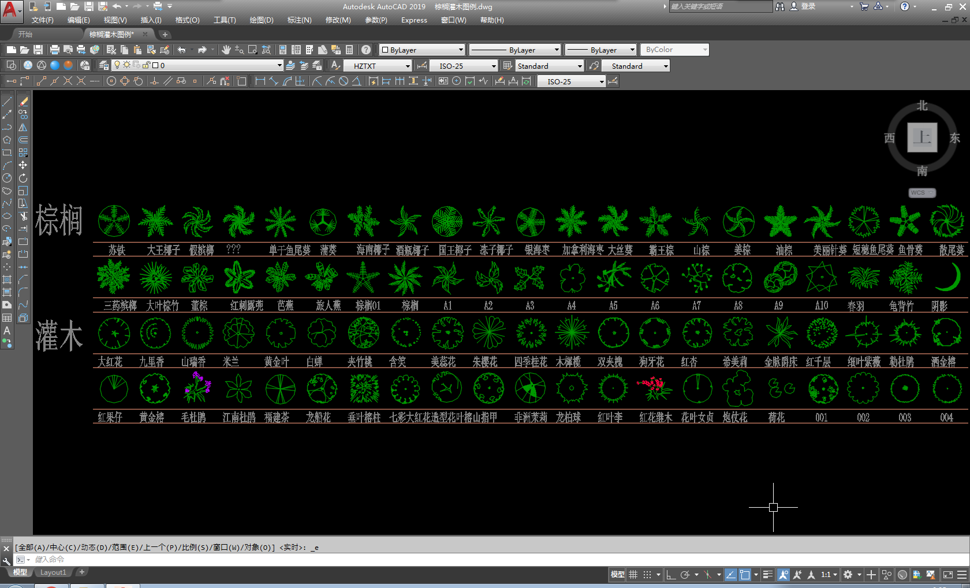Viewport: 970px width, 588px height.
Task: Open the HZTXT text style dropdown
Action: click(x=378, y=66)
